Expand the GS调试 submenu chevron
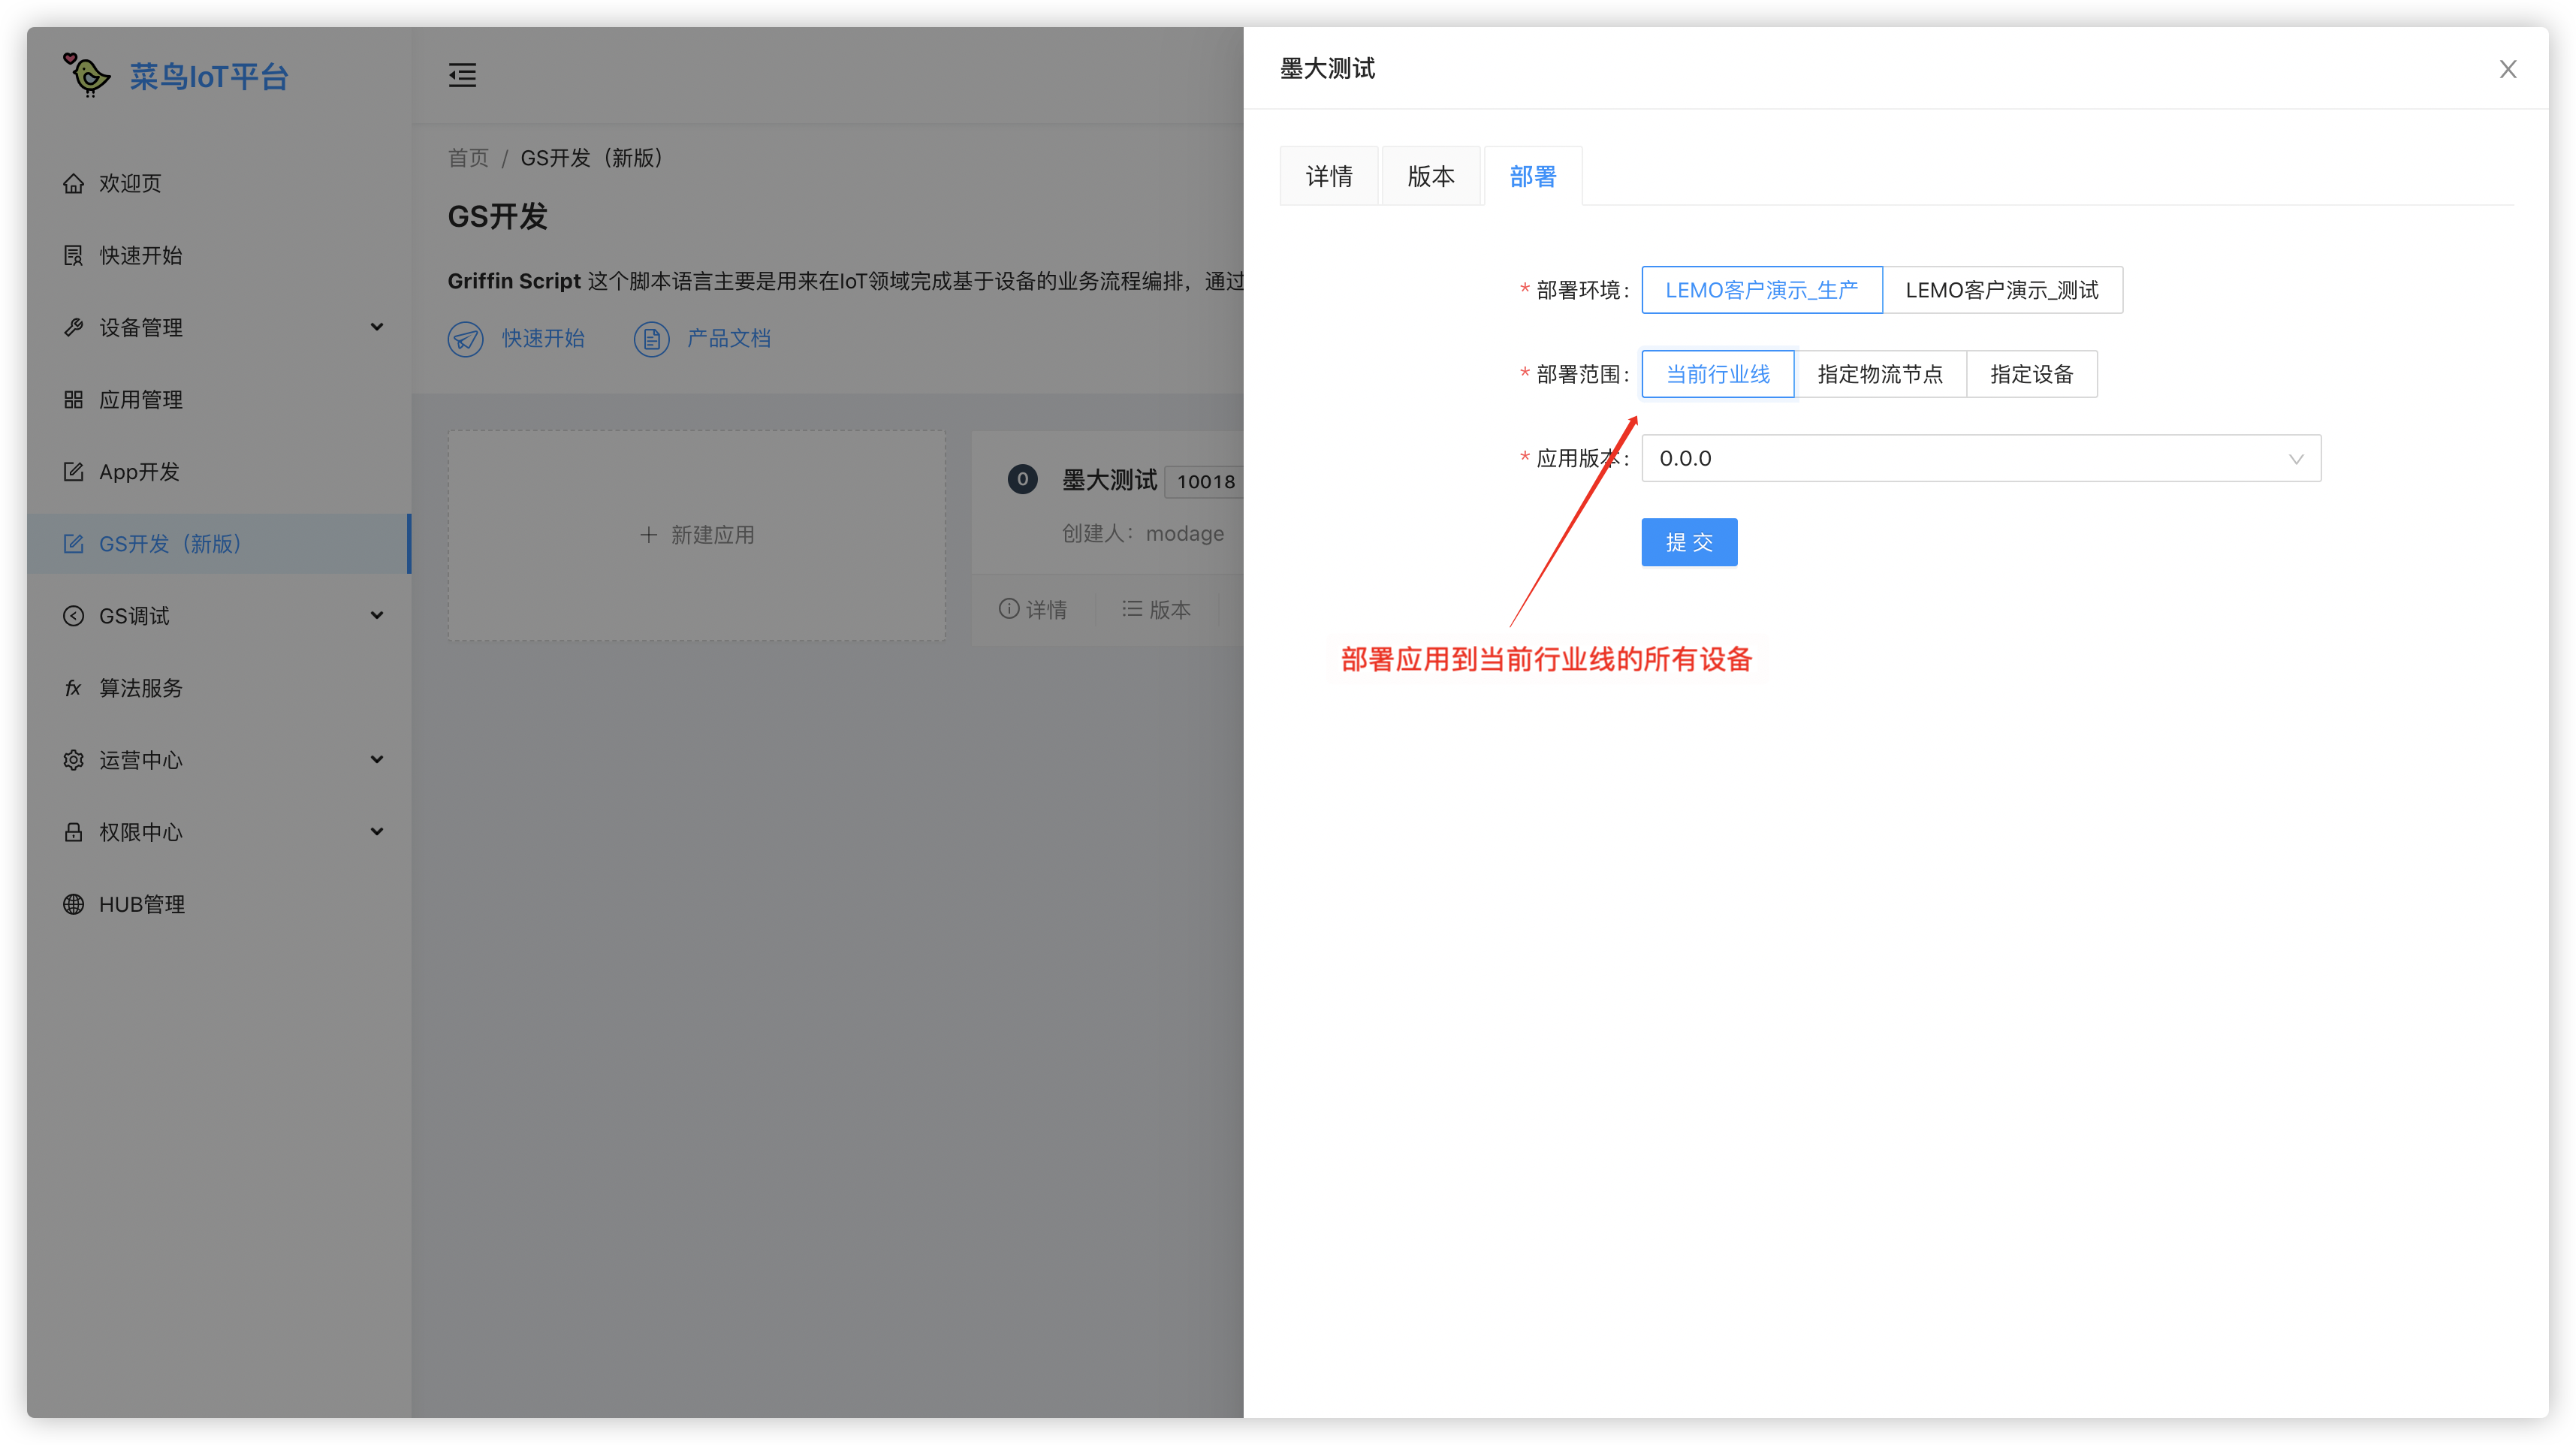 coord(377,615)
